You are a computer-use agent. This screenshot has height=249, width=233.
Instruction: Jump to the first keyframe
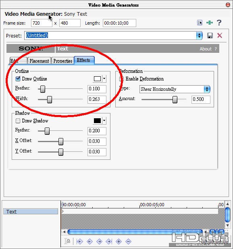(x=80, y=241)
